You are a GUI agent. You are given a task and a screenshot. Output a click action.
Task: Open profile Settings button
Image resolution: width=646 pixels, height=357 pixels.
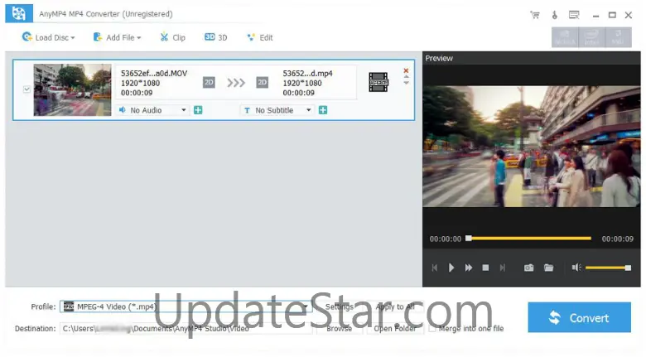coord(339,306)
